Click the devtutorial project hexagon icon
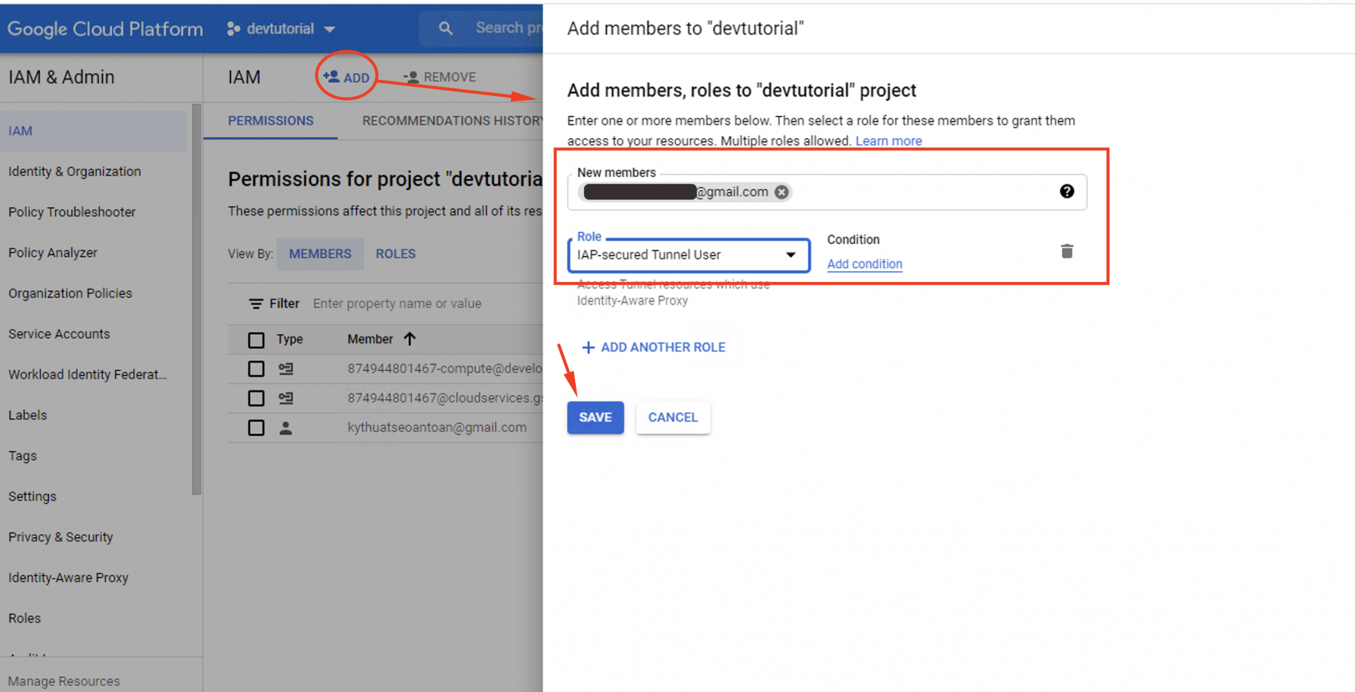The height and width of the screenshot is (692, 1355). pos(233,29)
